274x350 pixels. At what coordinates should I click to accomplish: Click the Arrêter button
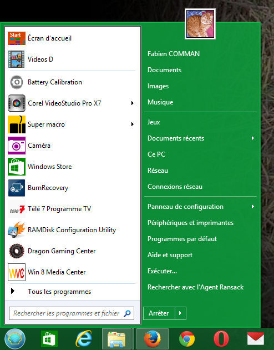pyautogui.click(x=159, y=313)
